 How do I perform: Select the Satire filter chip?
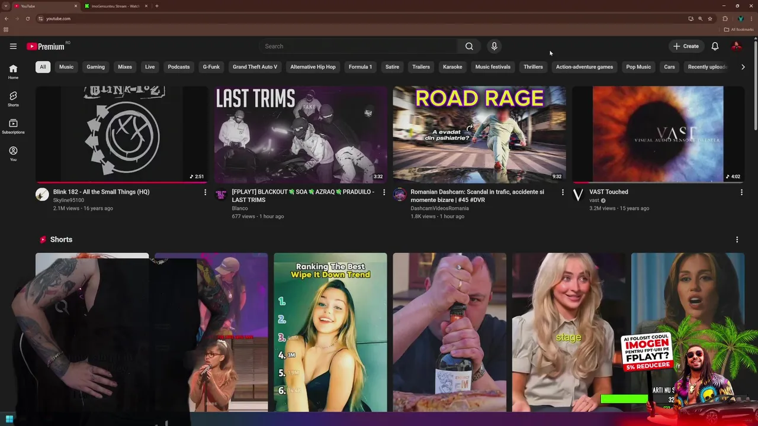coord(393,67)
